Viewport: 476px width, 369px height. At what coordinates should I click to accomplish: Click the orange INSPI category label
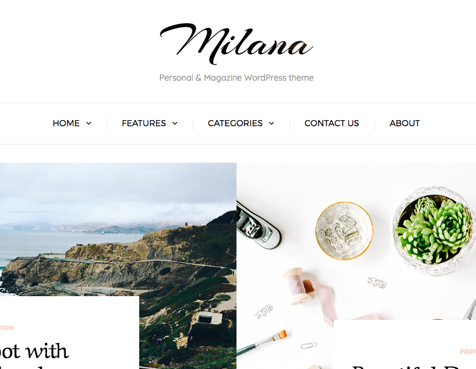[467, 352]
